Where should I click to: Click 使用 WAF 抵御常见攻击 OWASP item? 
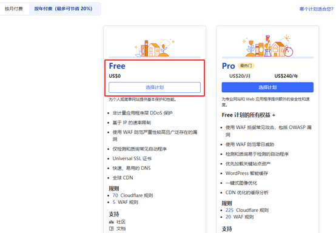[x=268, y=131]
